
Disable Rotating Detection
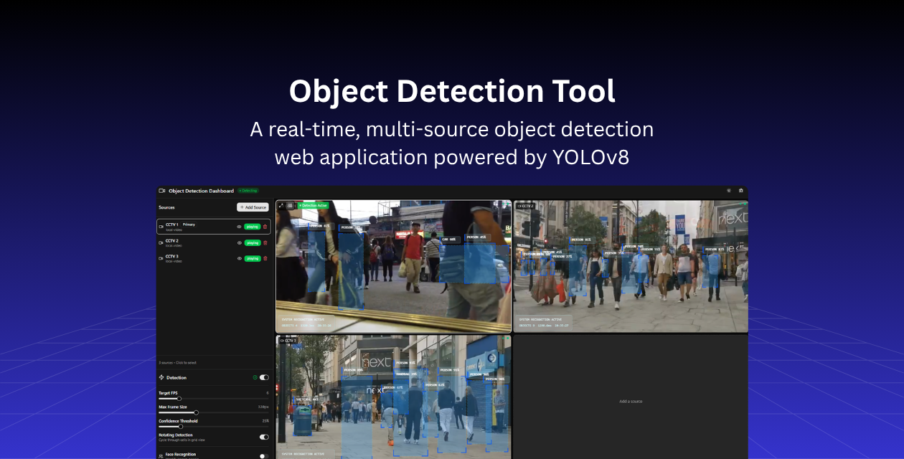pyautogui.click(x=264, y=436)
